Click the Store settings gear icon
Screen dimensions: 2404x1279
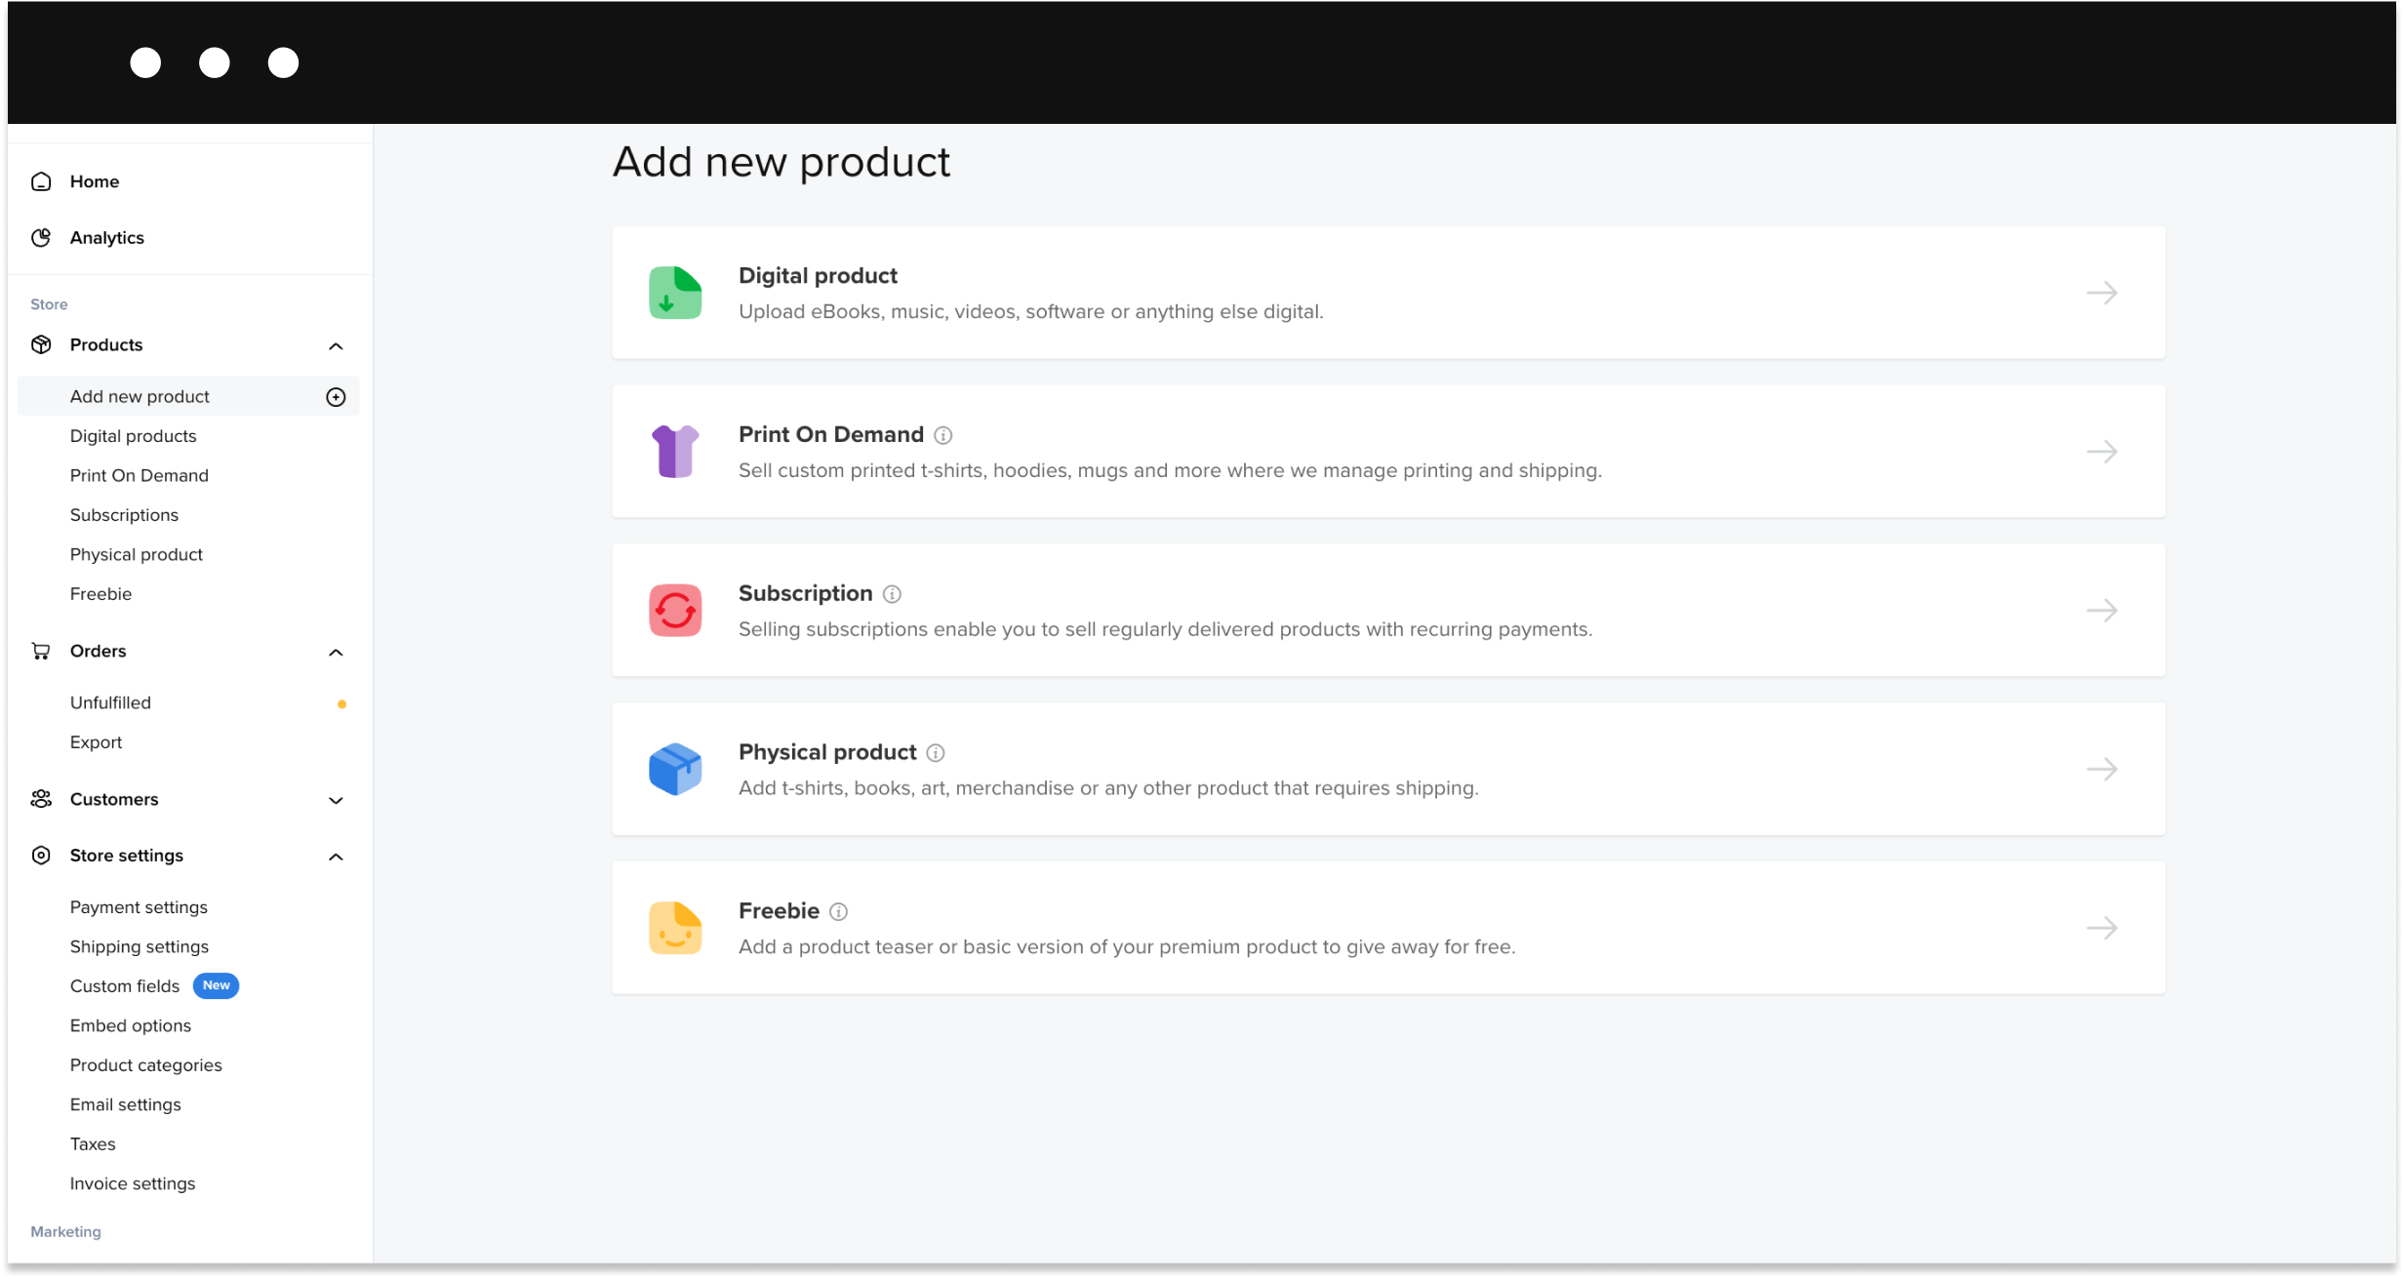pyautogui.click(x=40, y=855)
